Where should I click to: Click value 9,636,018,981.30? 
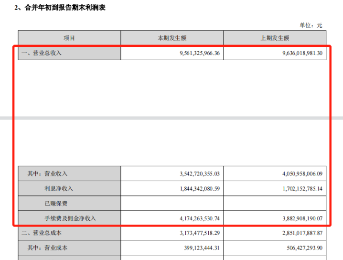pos(302,53)
